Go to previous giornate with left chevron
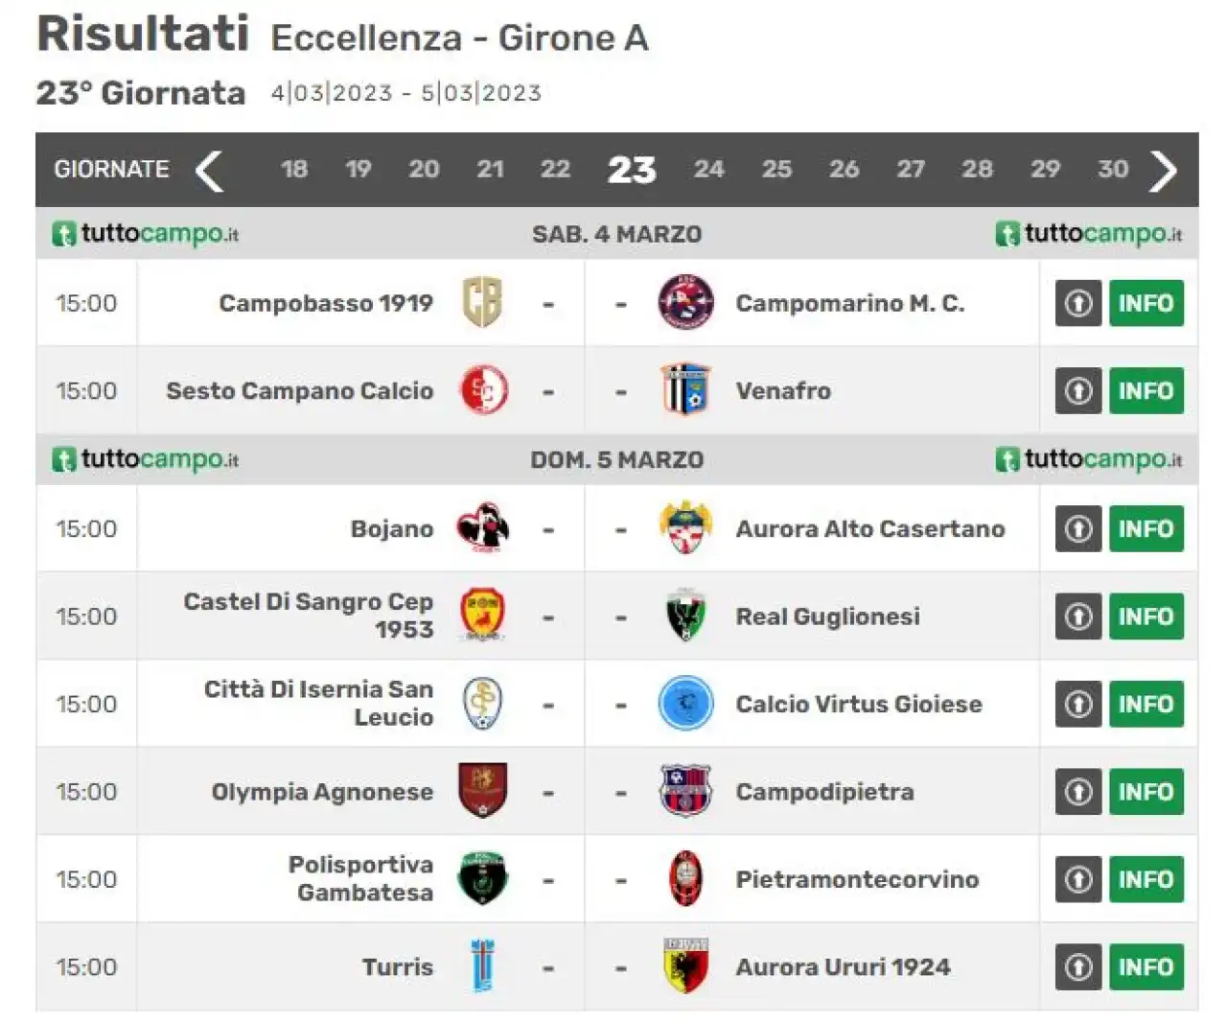 [x=210, y=171]
